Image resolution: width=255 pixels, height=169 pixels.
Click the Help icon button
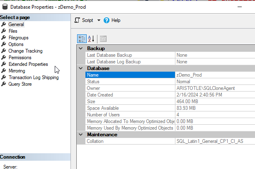click(x=107, y=20)
